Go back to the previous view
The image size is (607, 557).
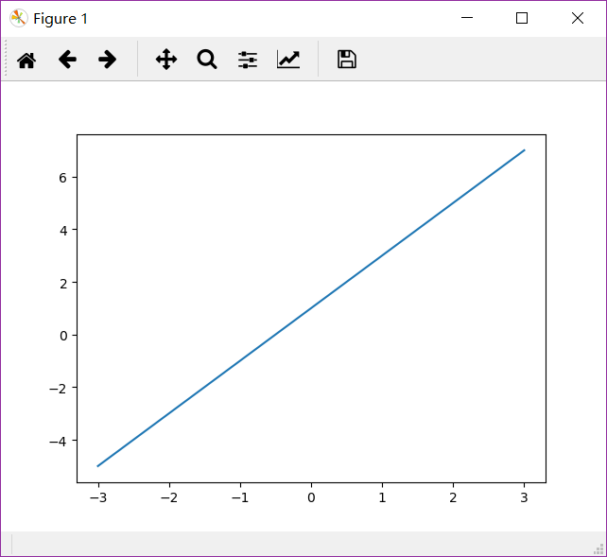click(67, 60)
